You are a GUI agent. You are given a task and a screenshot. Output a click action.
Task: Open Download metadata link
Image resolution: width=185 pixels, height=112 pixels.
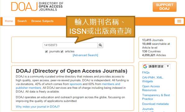(x=155, y=104)
